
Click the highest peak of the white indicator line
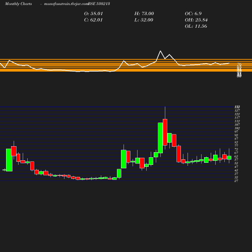click(x=160, y=51)
